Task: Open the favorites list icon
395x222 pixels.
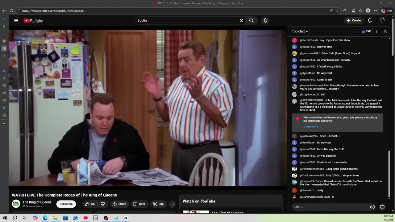Action: tap(360, 11)
